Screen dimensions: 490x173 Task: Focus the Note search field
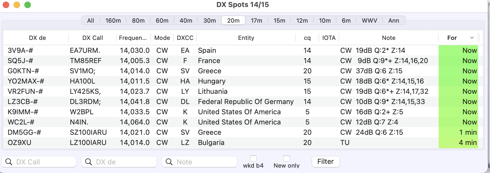click(x=203, y=162)
